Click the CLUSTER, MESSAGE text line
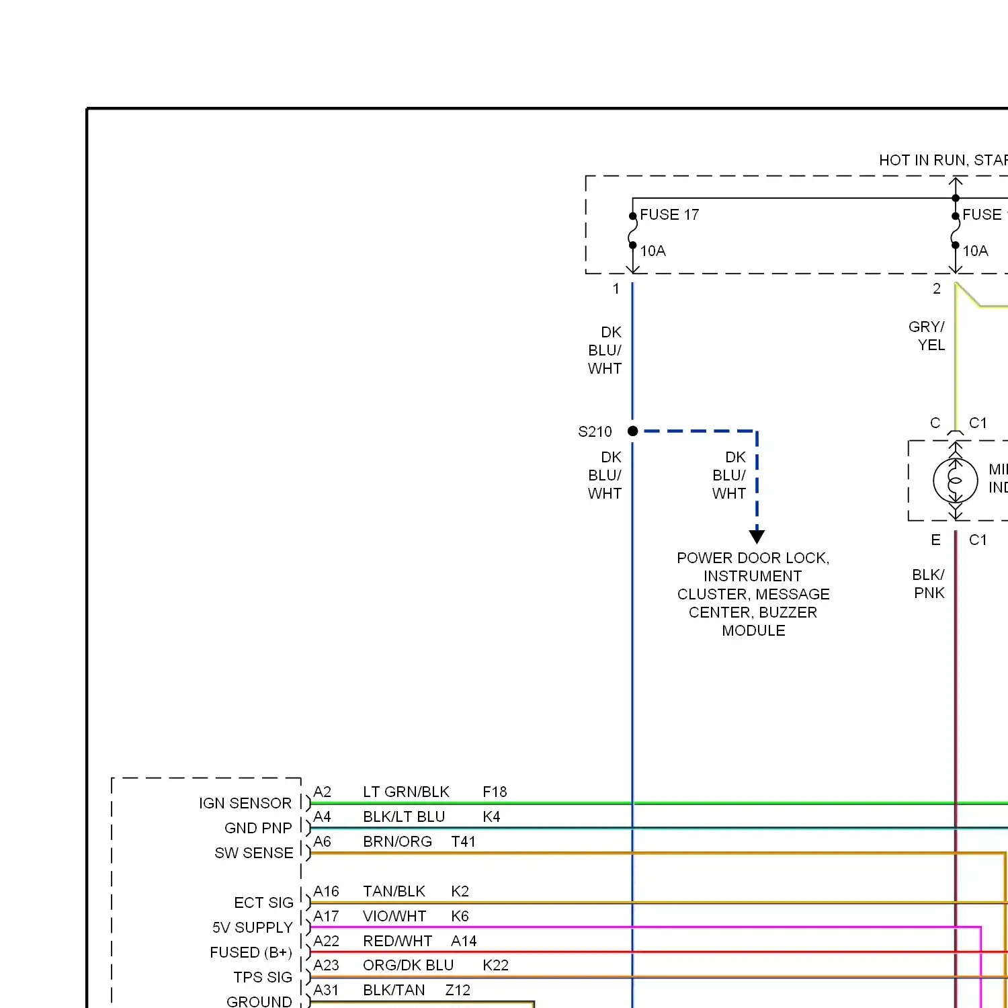The image size is (1008, 1008). coord(753,594)
